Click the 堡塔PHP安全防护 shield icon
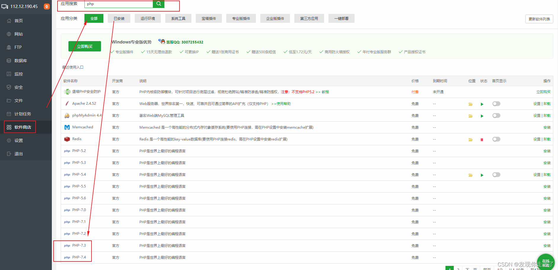The image size is (558, 270). 67,92
